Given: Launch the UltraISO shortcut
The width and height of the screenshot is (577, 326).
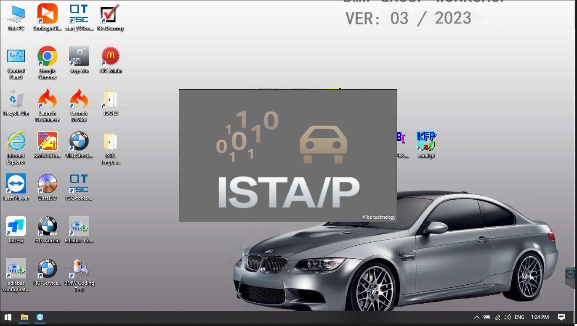Looking at the screenshot, I should point(48,188).
